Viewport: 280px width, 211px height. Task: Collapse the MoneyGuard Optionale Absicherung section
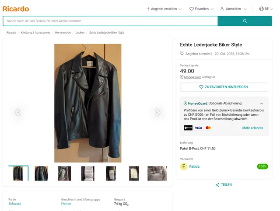(x=262, y=104)
